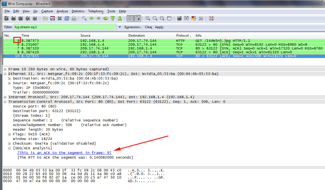This screenshot has height=190, width=325.
Task: Click the Apply filter button
Action: [x=159, y=27]
